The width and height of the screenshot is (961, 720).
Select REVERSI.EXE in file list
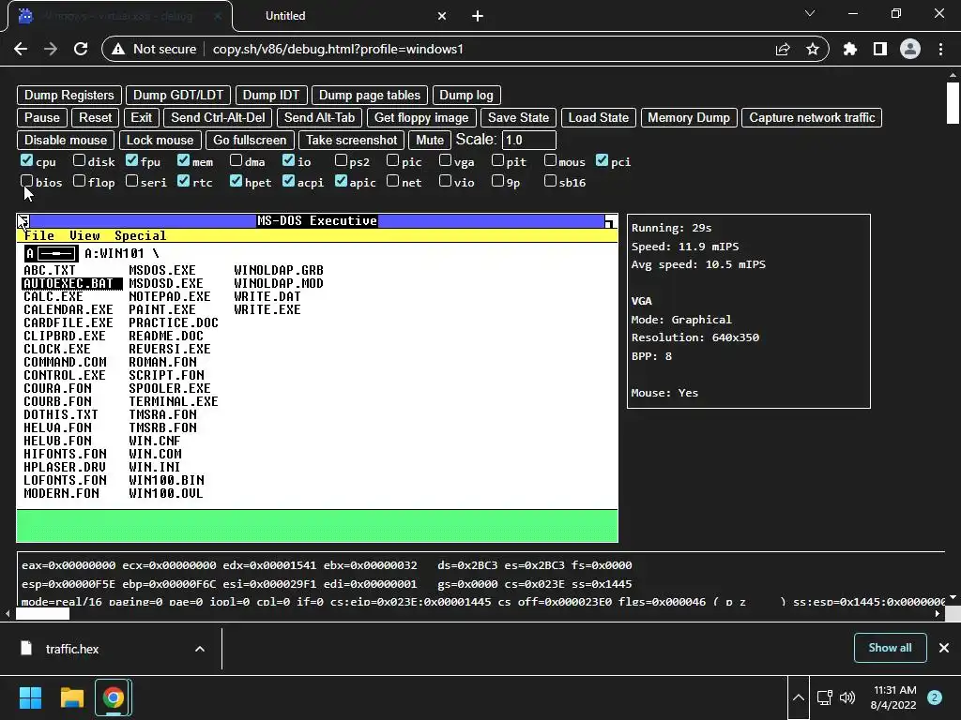(170, 349)
